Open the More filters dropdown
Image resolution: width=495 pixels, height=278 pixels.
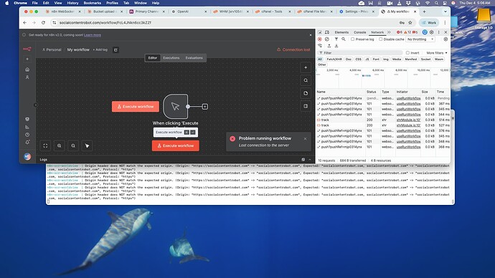click(x=437, y=53)
